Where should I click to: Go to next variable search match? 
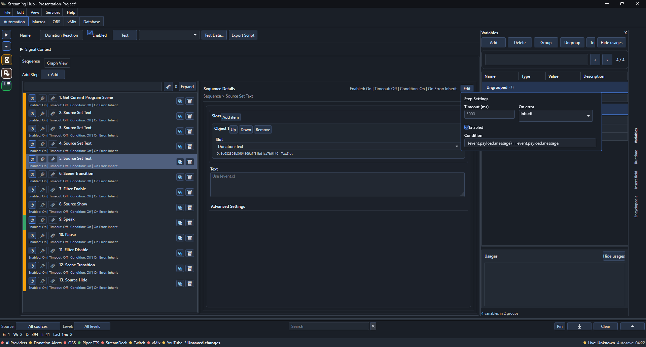607,60
